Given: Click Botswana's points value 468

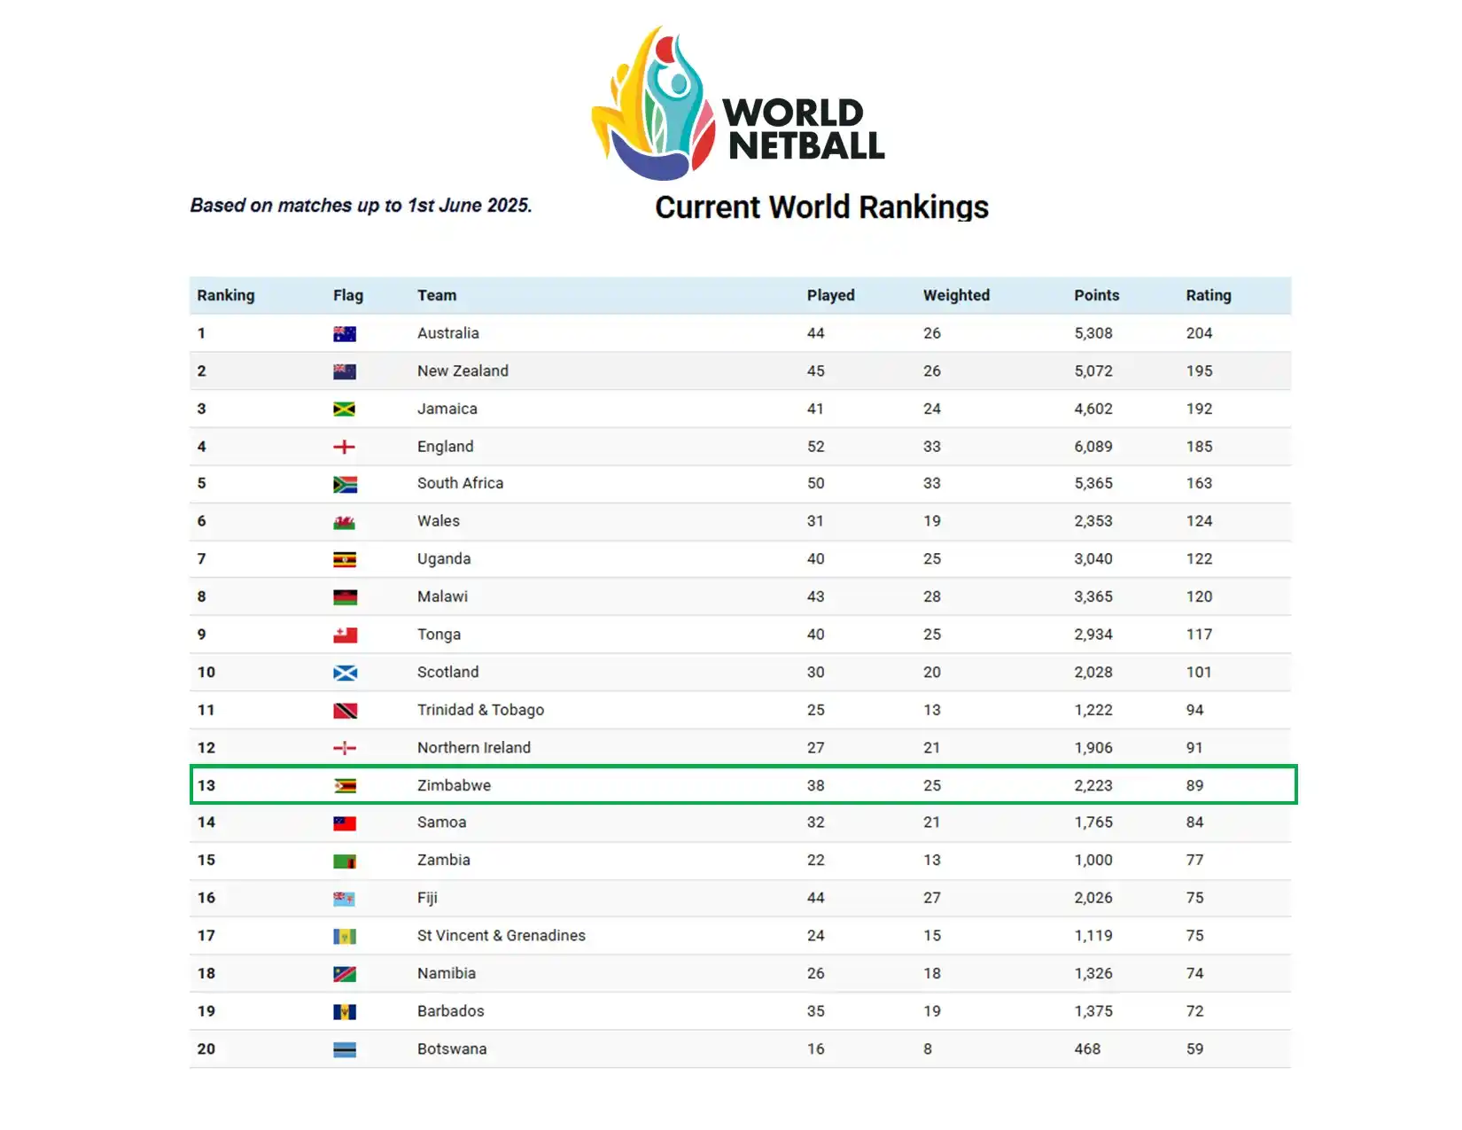Looking at the screenshot, I should (x=1087, y=1049).
